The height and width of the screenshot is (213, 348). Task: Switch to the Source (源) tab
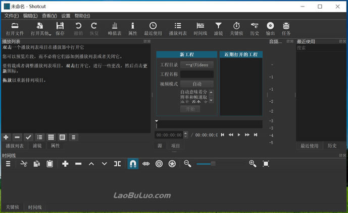point(160,146)
